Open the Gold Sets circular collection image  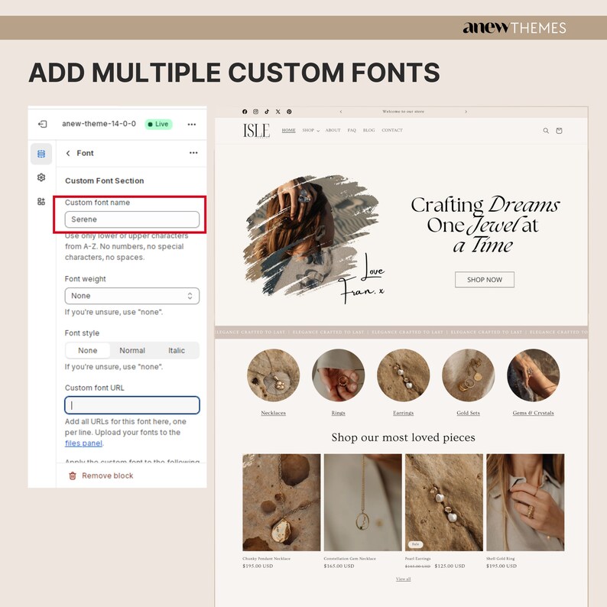click(x=469, y=375)
